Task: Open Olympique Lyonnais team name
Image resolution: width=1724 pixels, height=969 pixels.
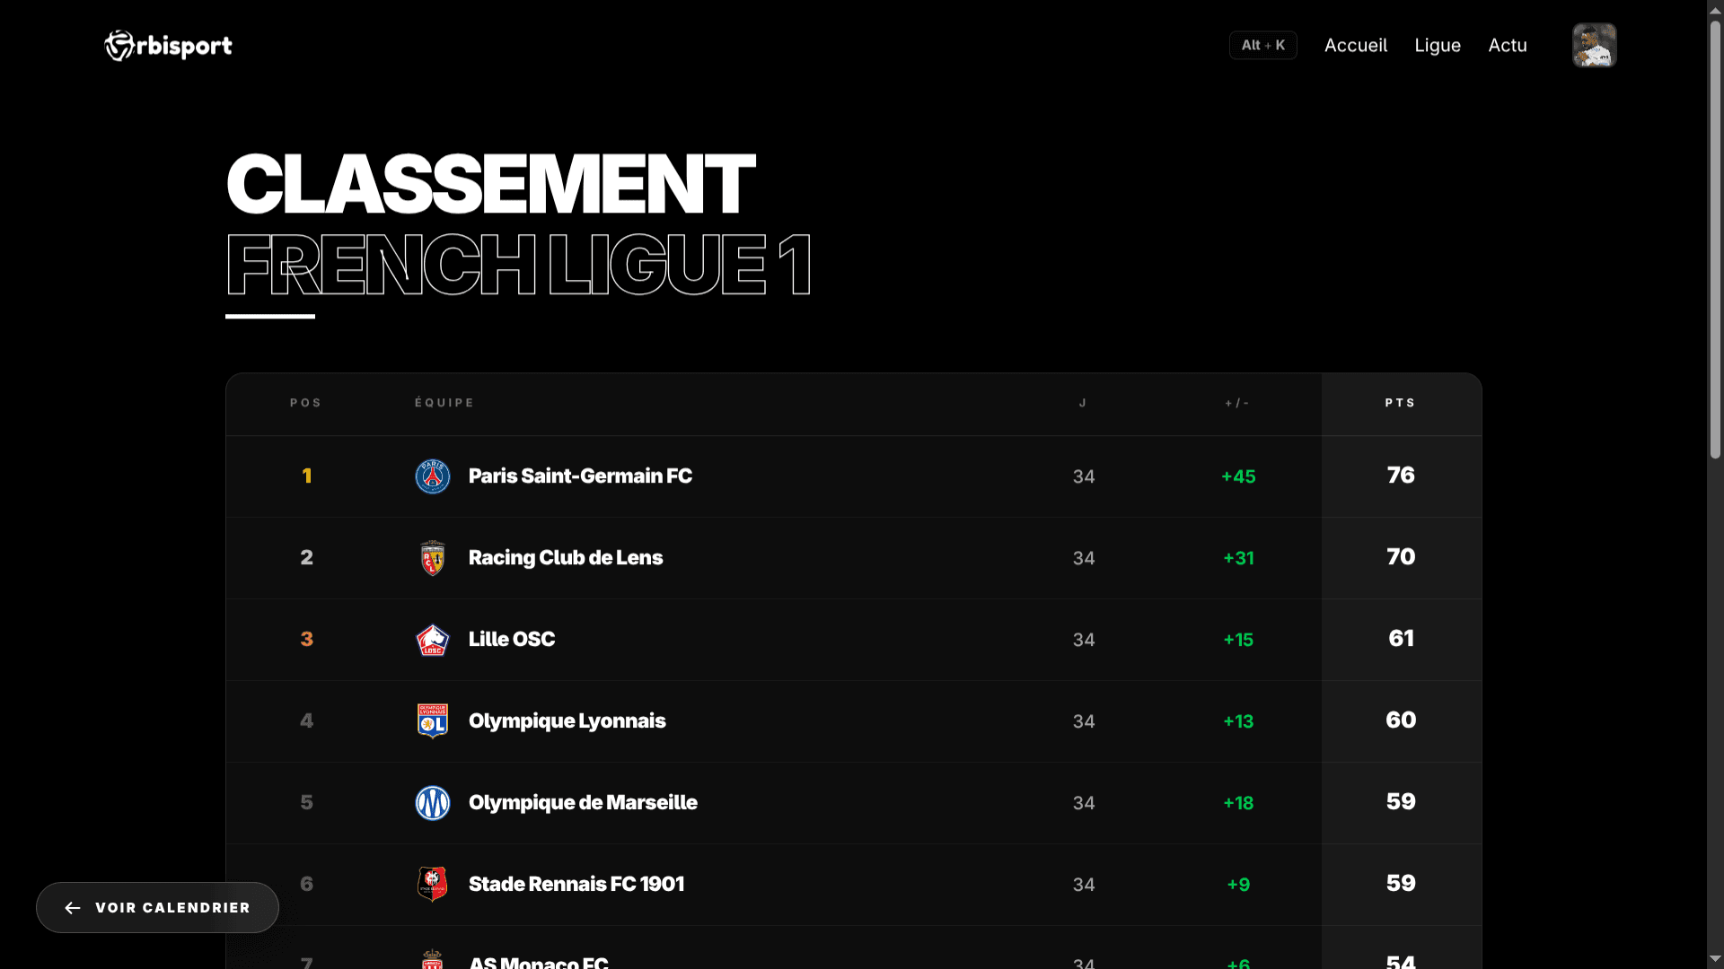Action: pyautogui.click(x=567, y=721)
